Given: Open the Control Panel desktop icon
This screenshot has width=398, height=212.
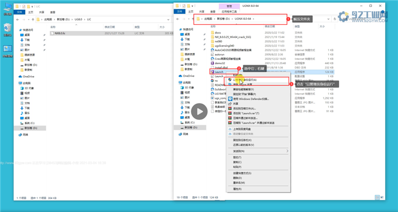Looking at the screenshot, I should tap(7, 51).
